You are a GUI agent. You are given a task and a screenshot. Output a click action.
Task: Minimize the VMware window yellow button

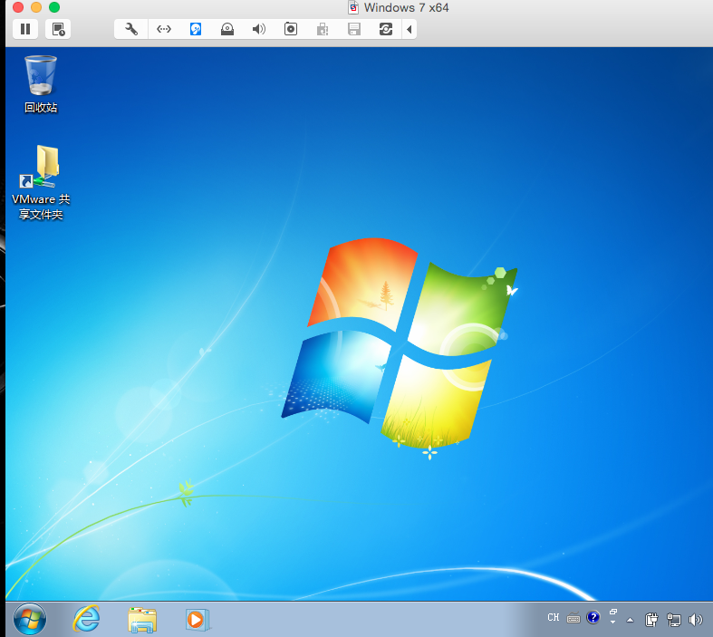coord(36,7)
